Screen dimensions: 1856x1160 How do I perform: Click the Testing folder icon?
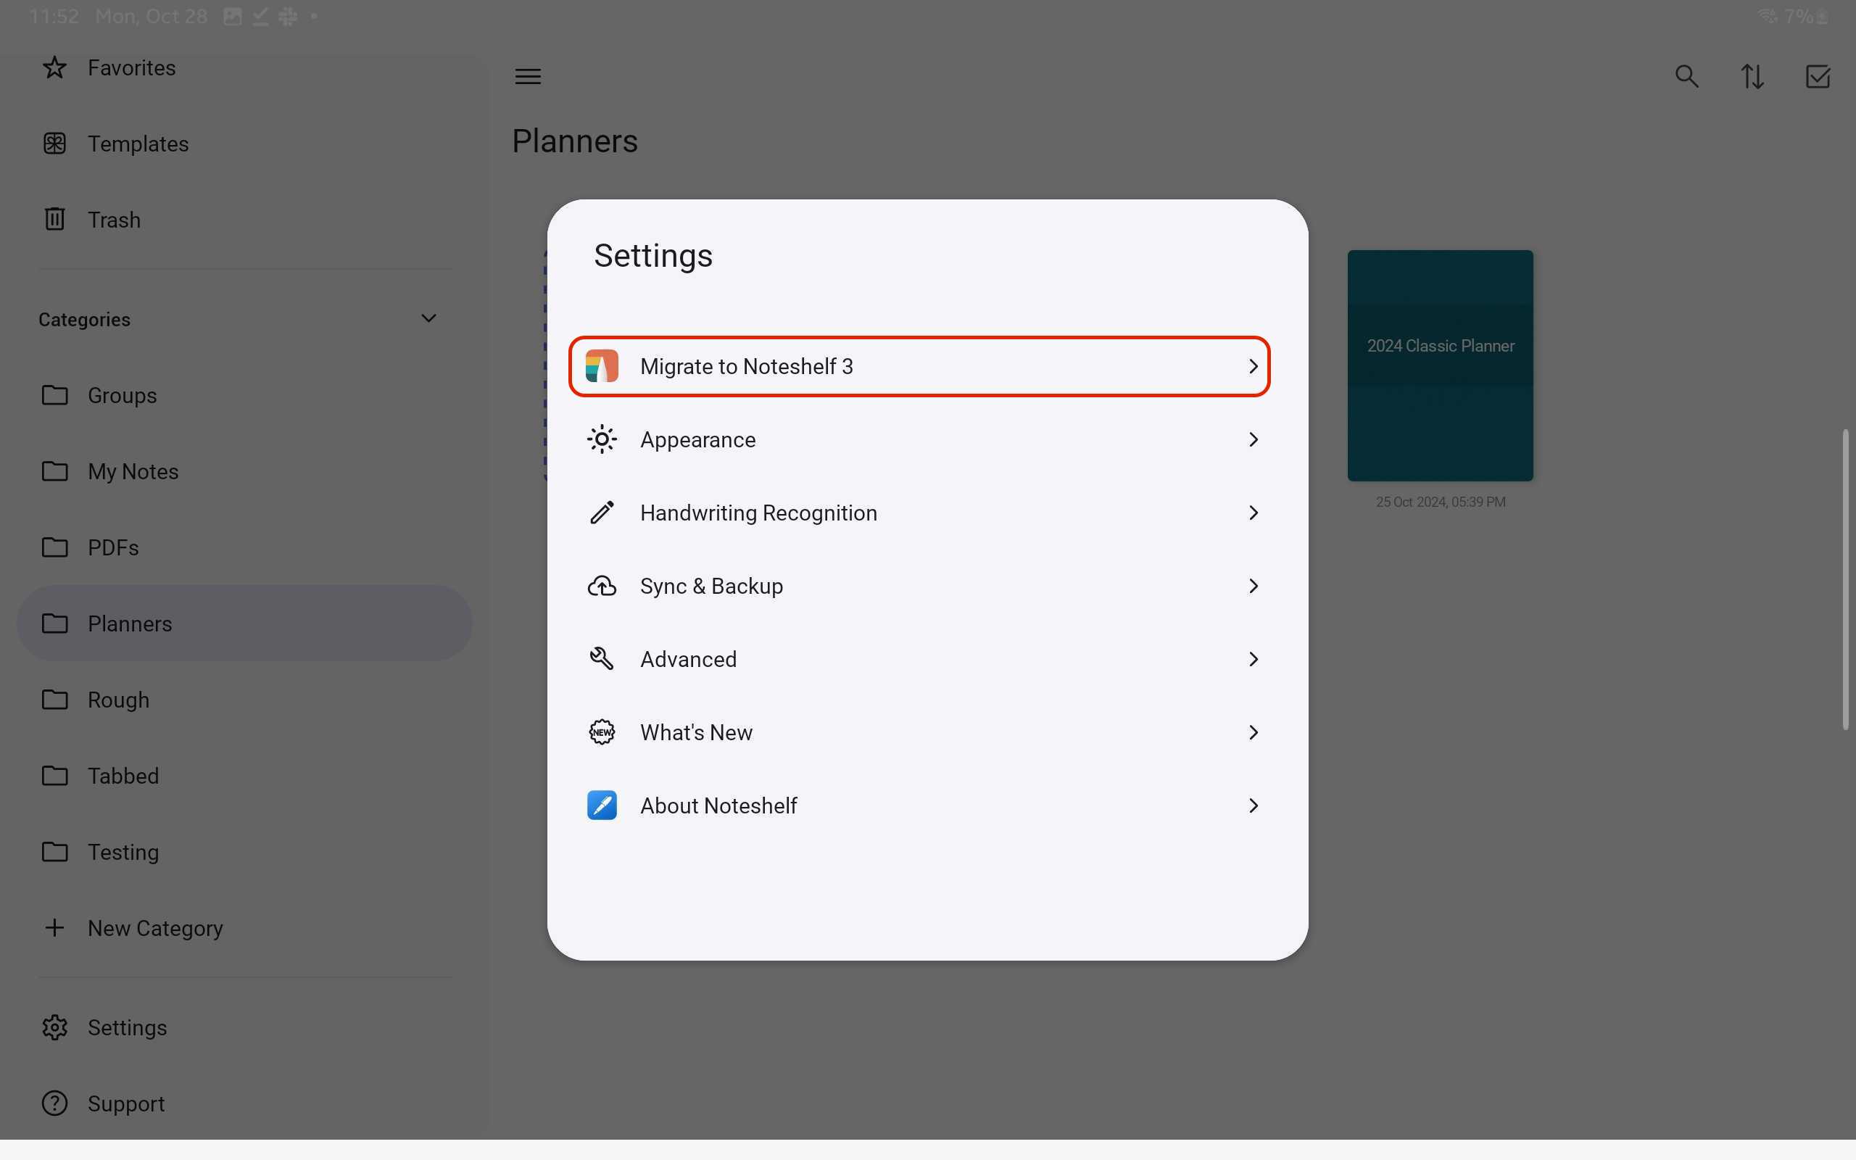click(x=54, y=852)
